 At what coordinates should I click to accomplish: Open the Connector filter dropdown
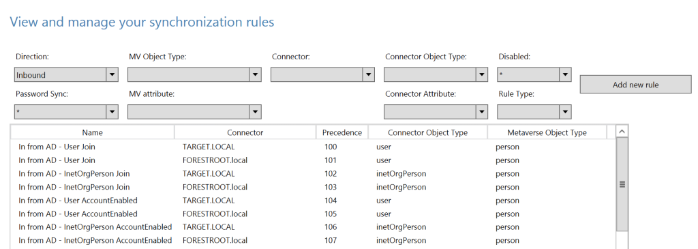pos(322,75)
